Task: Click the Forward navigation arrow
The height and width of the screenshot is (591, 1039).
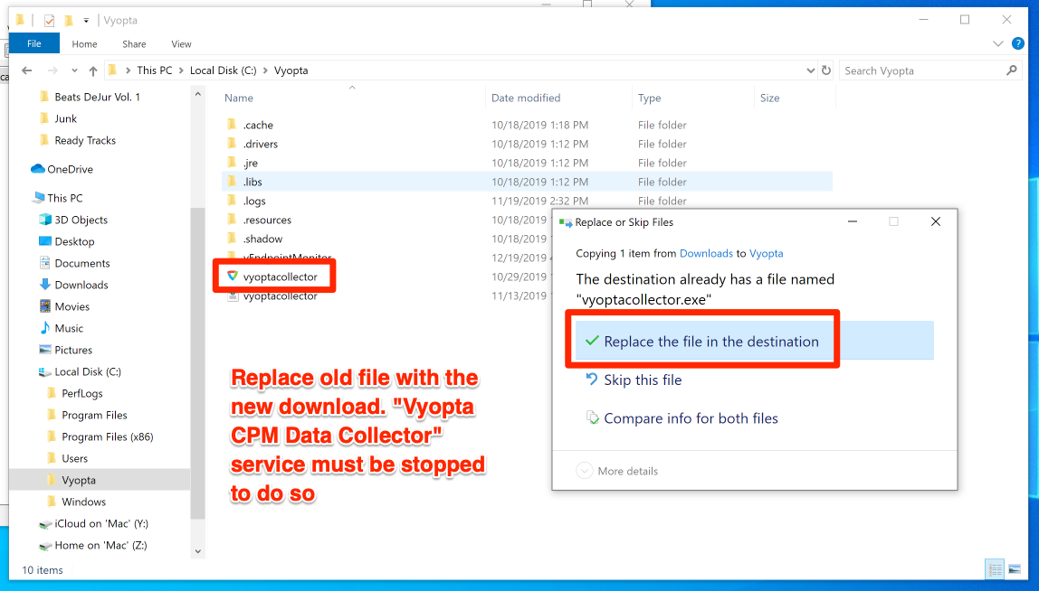Action: click(53, 70)
